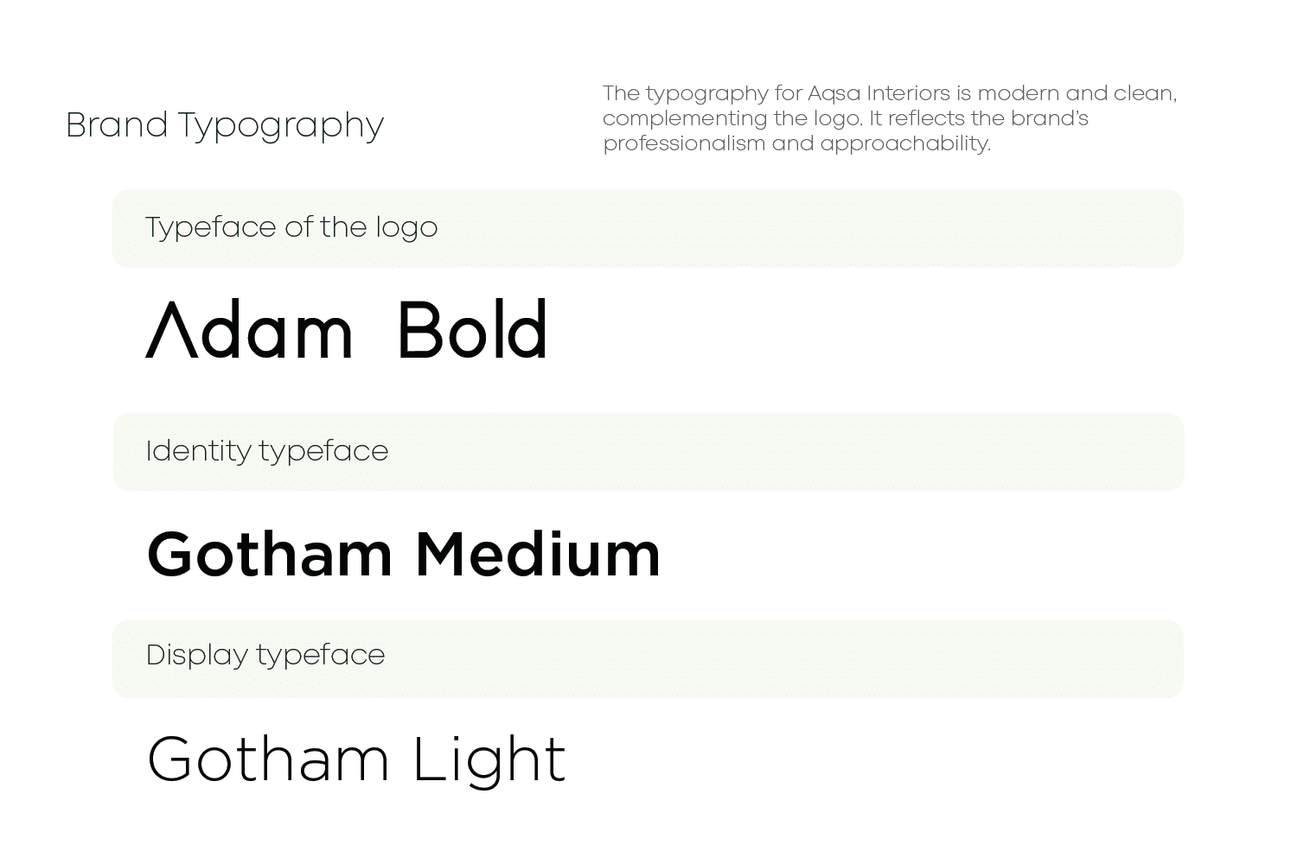
Task: Click the word 'Medium' in identity sample
Action: (x=538, y=555)
